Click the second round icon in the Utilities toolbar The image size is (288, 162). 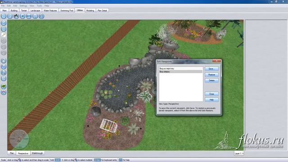[10, 16]
